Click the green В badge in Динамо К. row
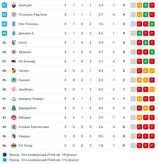This screenshot has height=164, width=158. click(139, 33)
